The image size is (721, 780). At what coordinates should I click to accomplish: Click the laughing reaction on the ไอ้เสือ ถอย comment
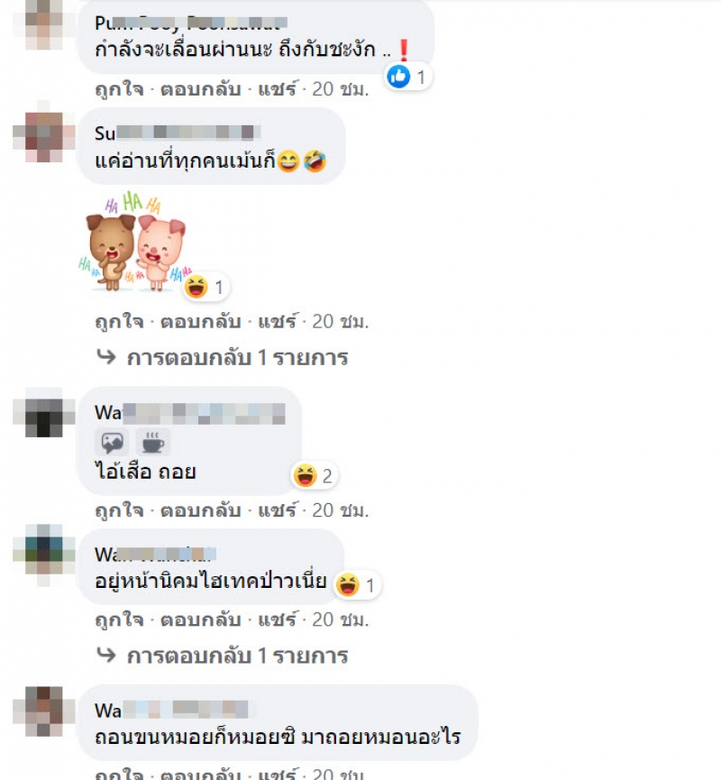click(x=305, y=475)
